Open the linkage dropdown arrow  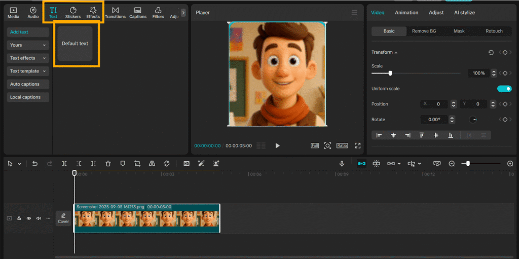coord(399,164)
